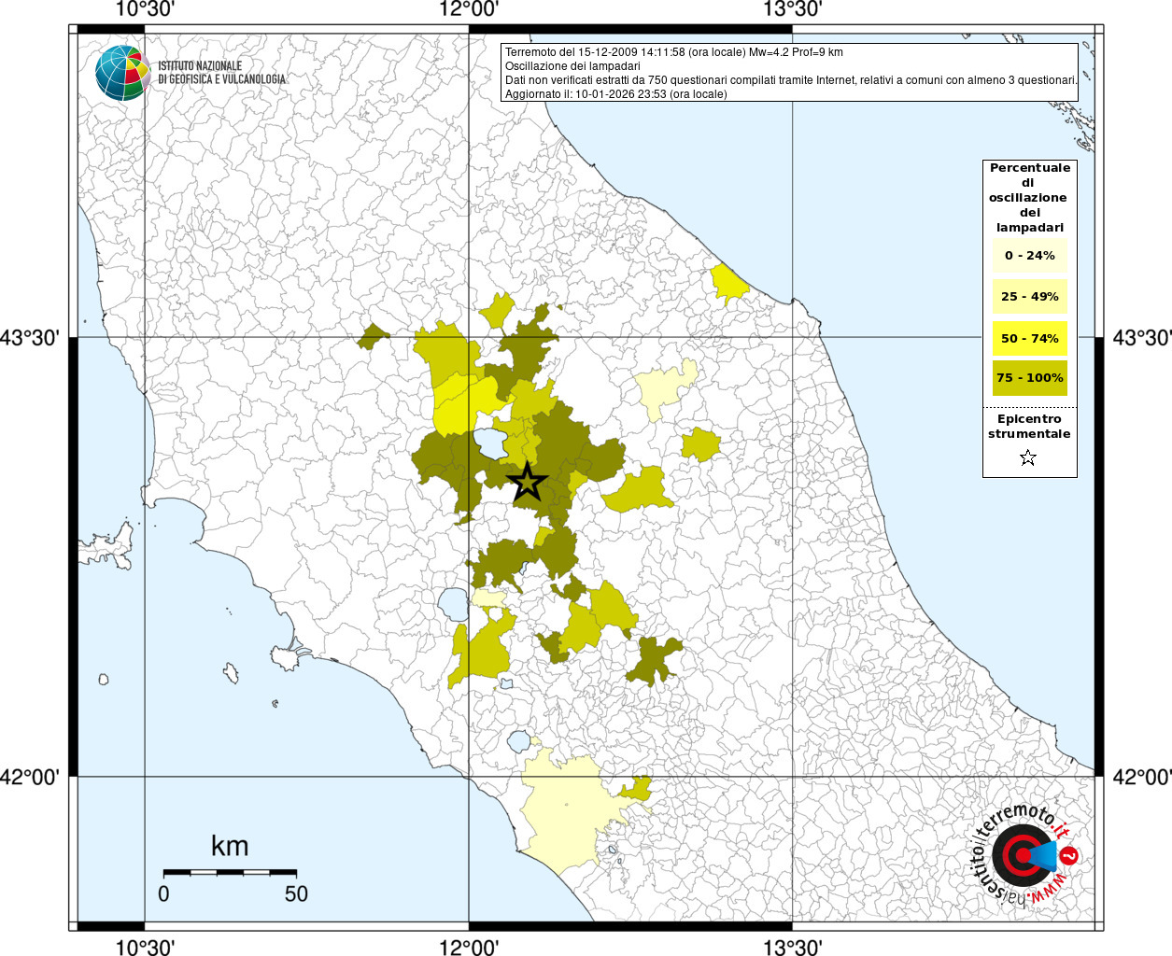Viewport: 1172px width, 956px height.
Task: Click the 'Aggiornato il' update date line
Action: pyautogui.click(x=615, y=94)
